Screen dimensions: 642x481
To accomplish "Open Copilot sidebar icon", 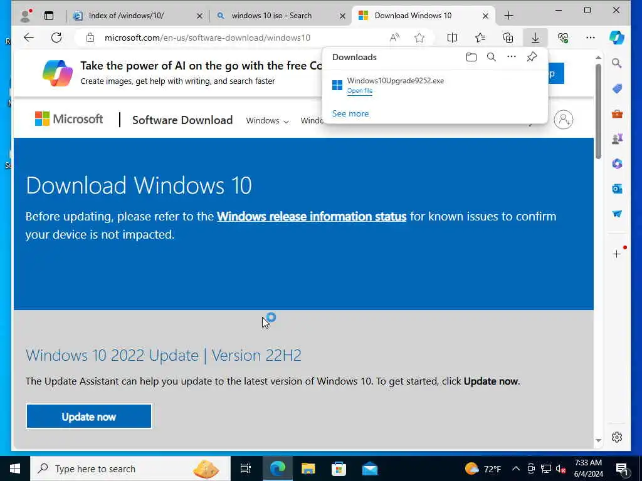I will click(617, 38).
